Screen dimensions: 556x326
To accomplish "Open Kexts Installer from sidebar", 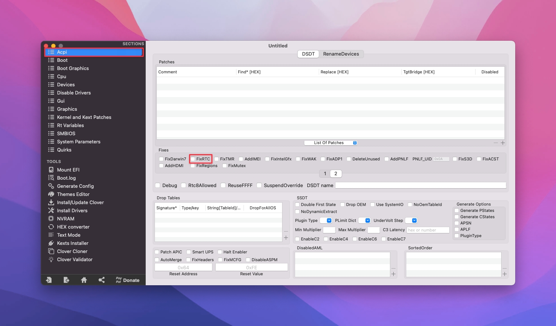I will tap(73, 243).
